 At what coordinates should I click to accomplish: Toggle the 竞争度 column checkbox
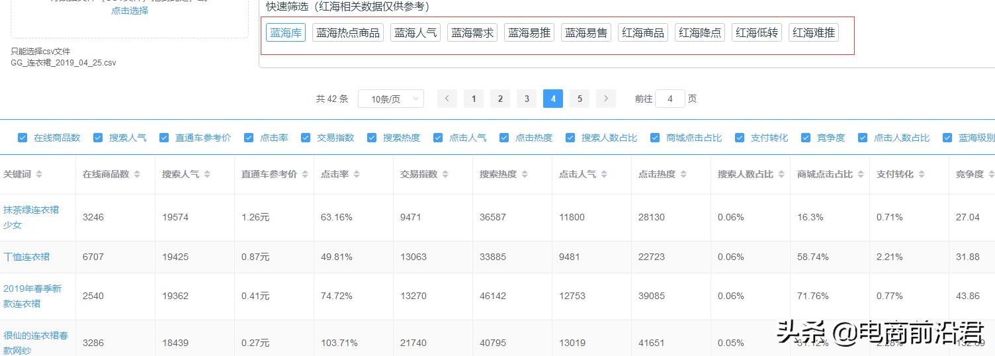point(806,138)
